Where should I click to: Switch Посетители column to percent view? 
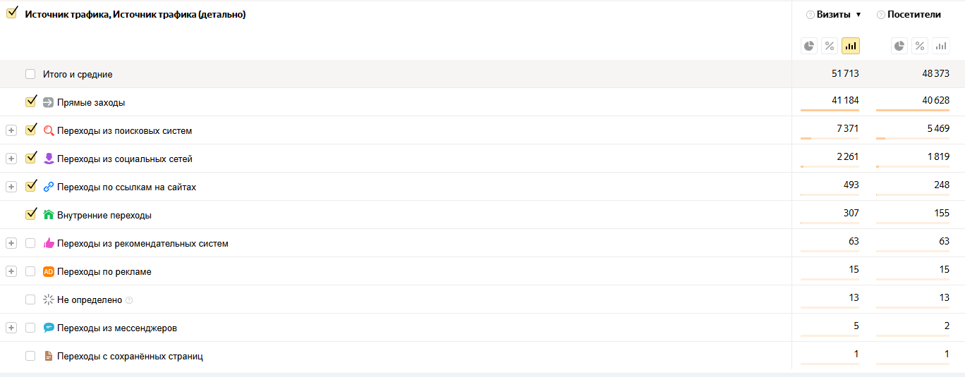coord(920,46)
